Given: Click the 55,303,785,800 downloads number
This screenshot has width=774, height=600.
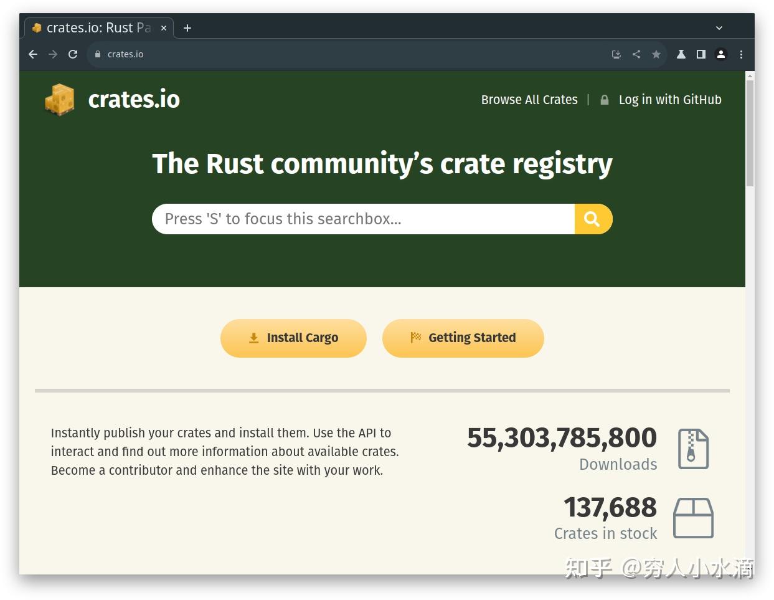Looking at the screenshot, I should (x=562, y=438).
